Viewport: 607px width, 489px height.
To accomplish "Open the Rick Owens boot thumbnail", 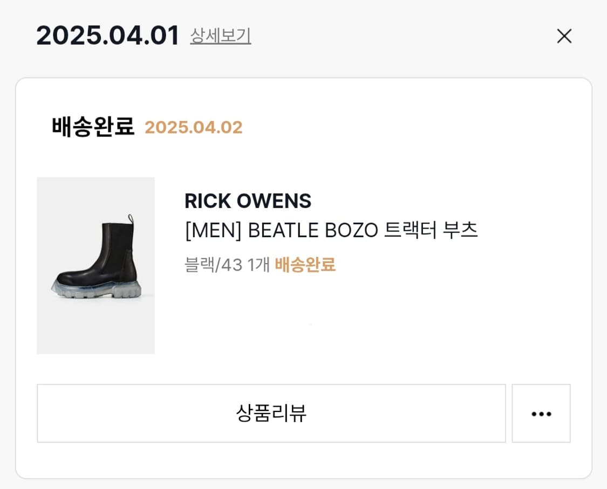I will 96,265.
